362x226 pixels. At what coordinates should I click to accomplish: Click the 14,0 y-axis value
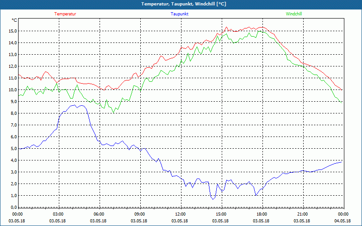tap(13, 43)
